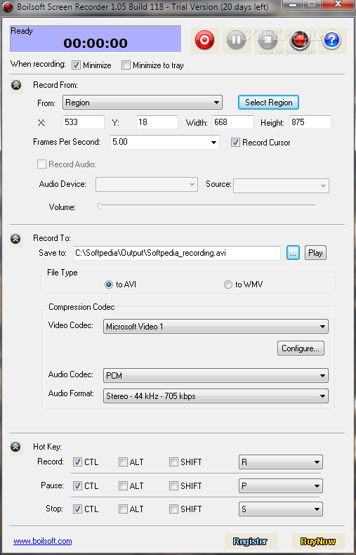Viewport: 356px width, 555px height.
Task: Open video codec Configure... dialog
Action: [301, 348]
